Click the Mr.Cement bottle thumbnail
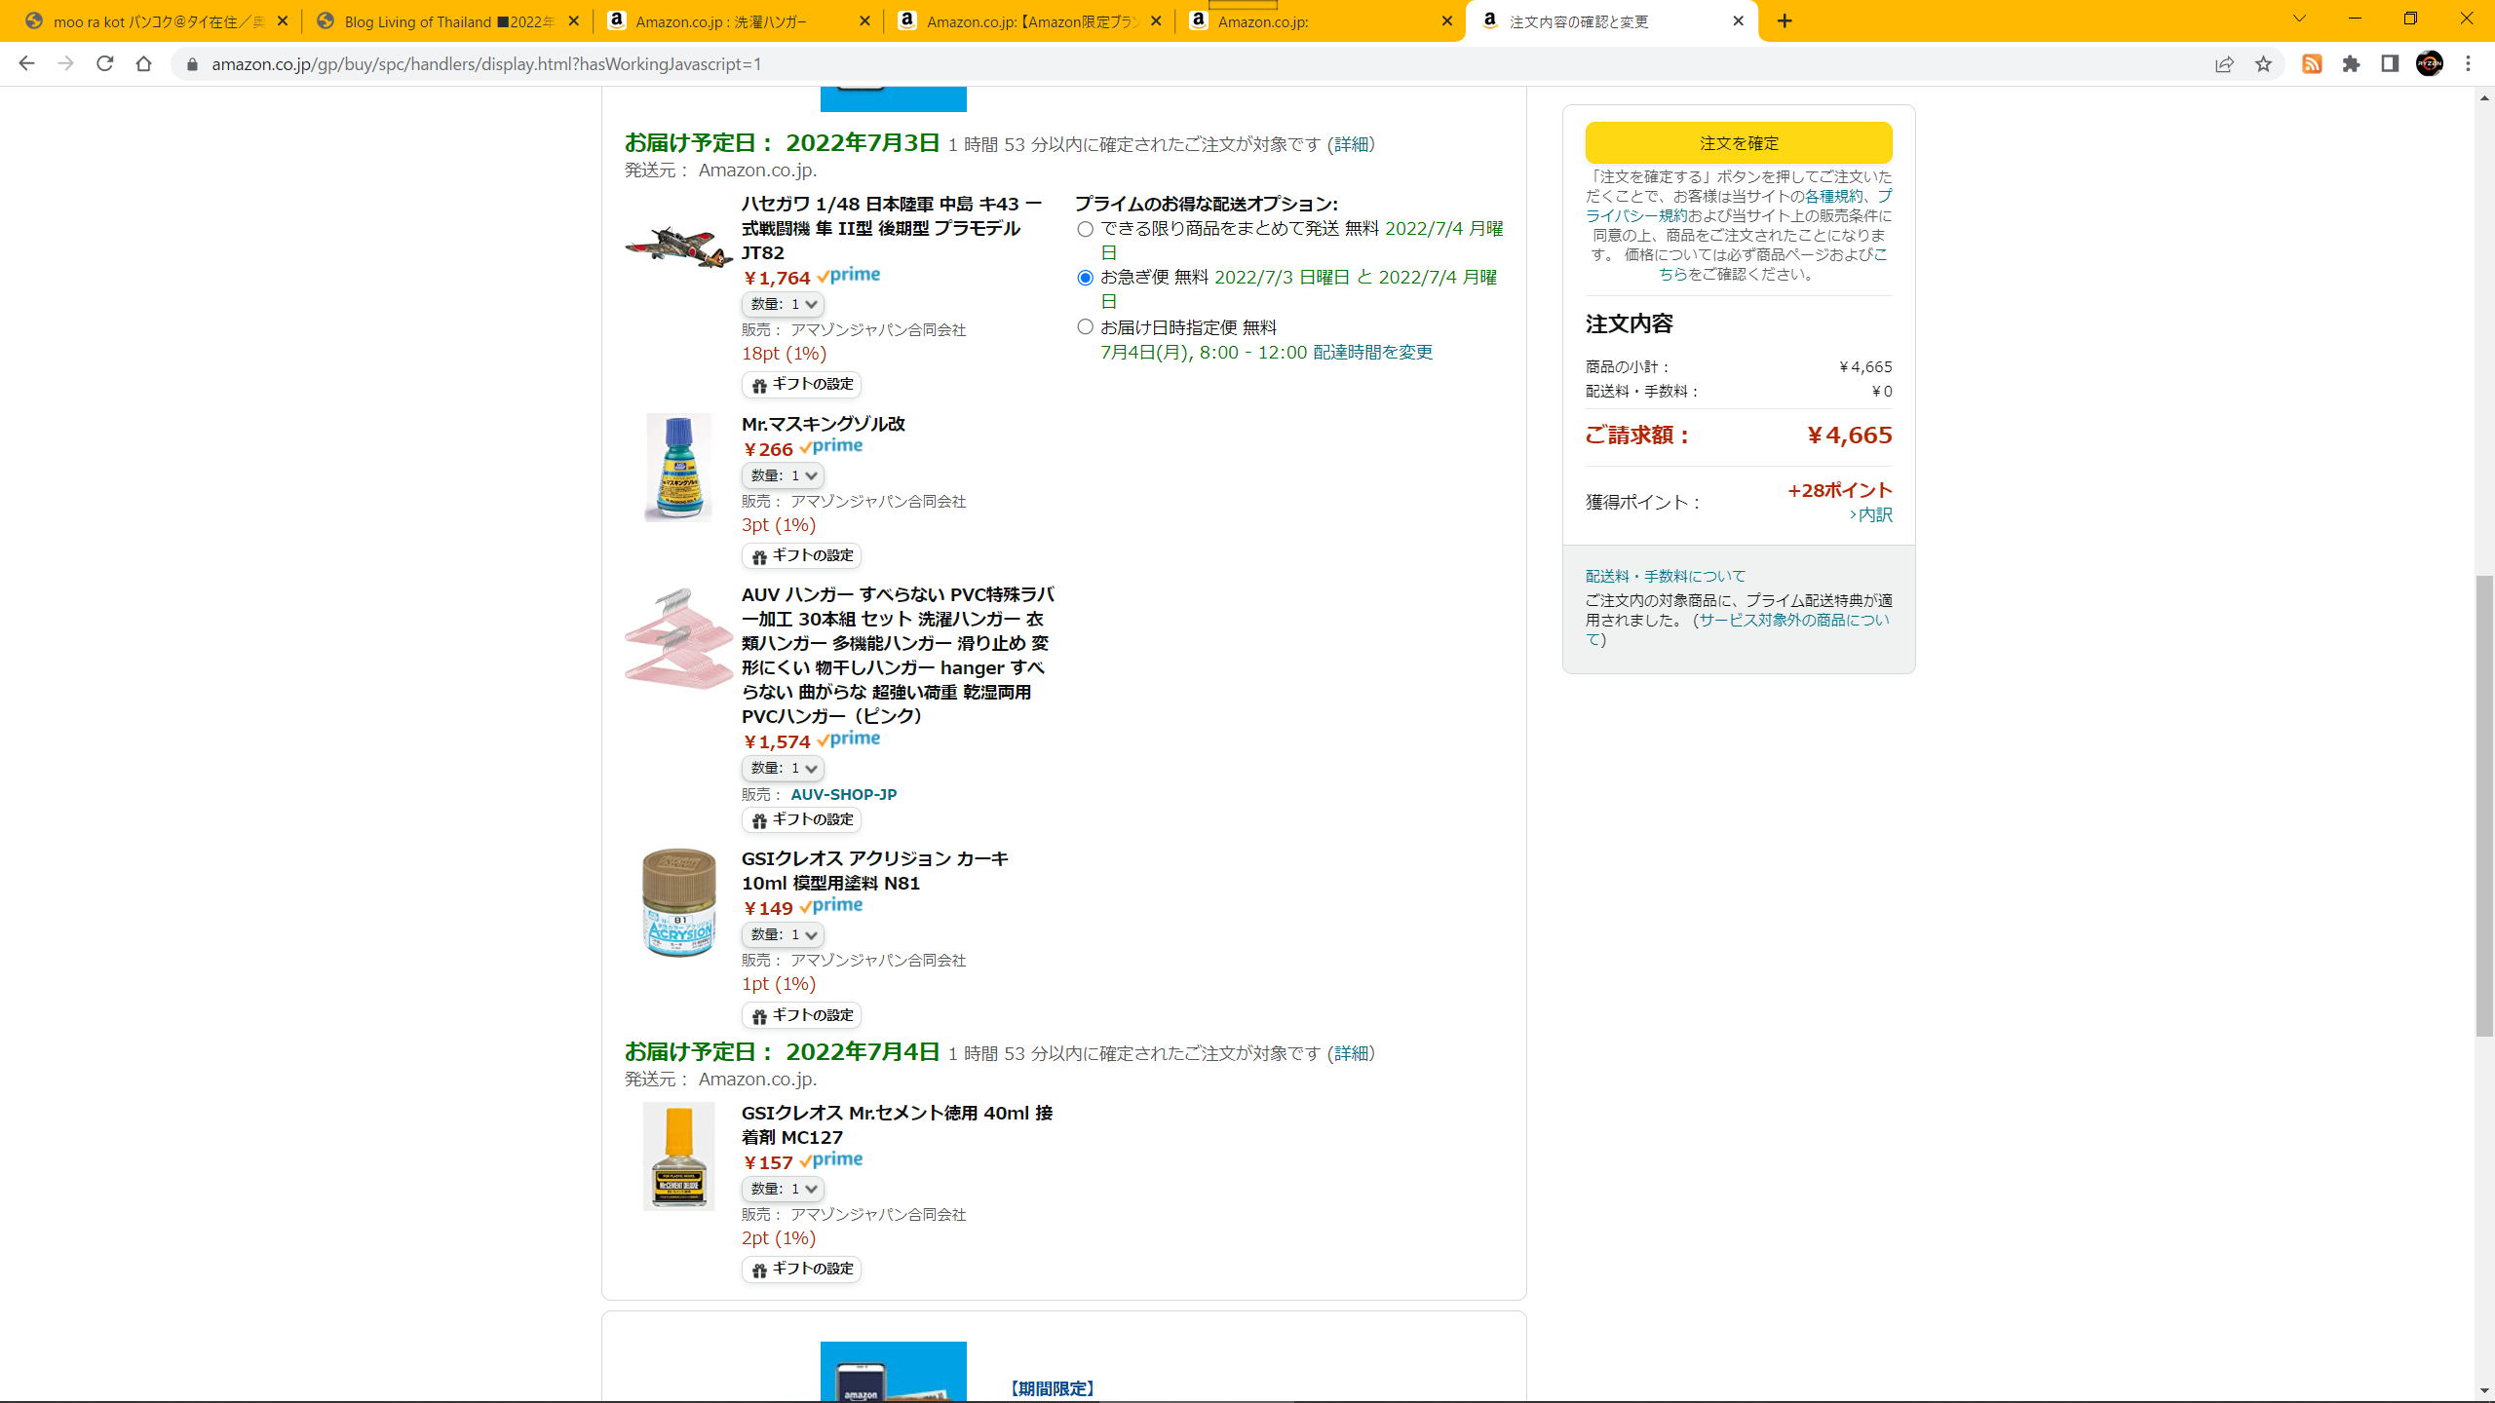2495x1403 pixels. click(678, 1157)
